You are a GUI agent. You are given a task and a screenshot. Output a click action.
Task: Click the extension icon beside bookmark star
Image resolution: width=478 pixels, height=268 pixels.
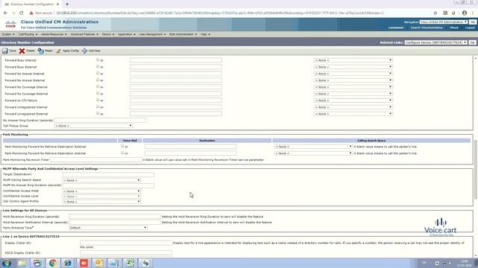coord(445,13)
